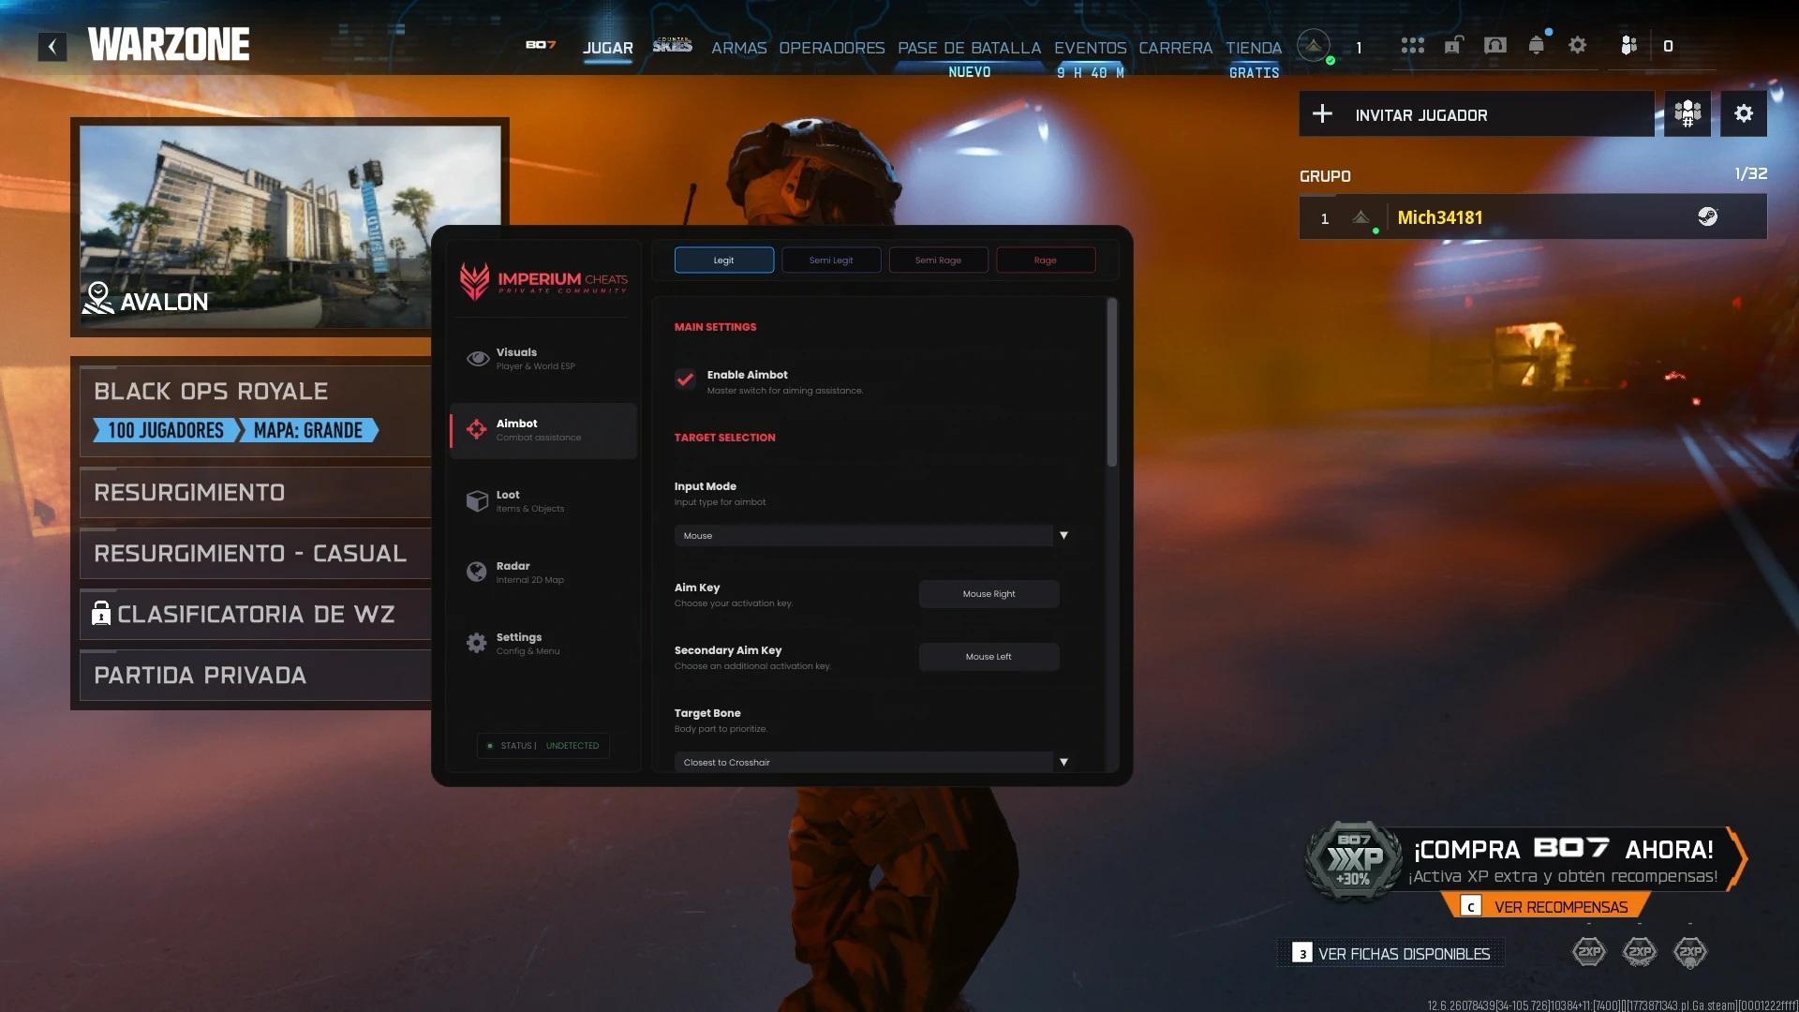Open the group settings gear near Invitar Jugador

(1743, 113)
